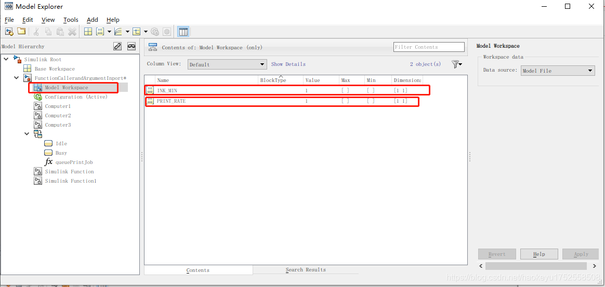This screenshot has width=605, height=287.
Task: Click the Computer1 subsystem icon
Action: [38, 106]
